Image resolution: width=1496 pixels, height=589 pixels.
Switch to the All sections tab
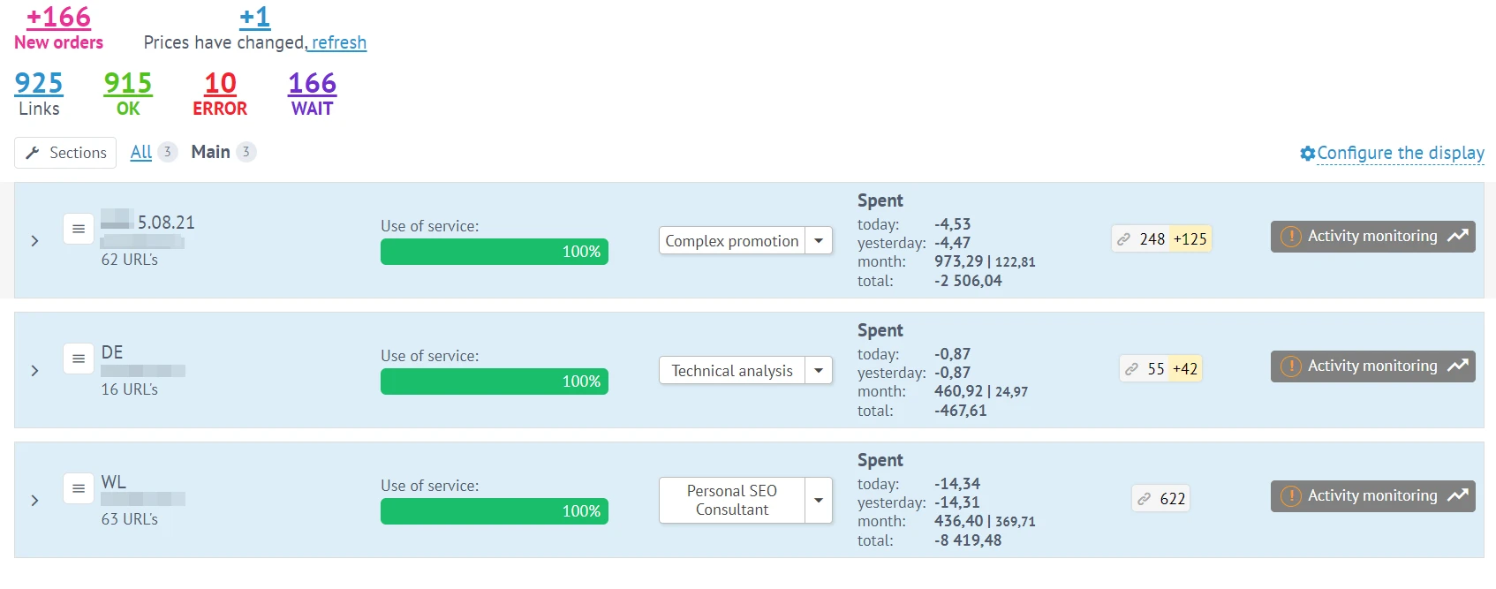[x=141, y=152]
